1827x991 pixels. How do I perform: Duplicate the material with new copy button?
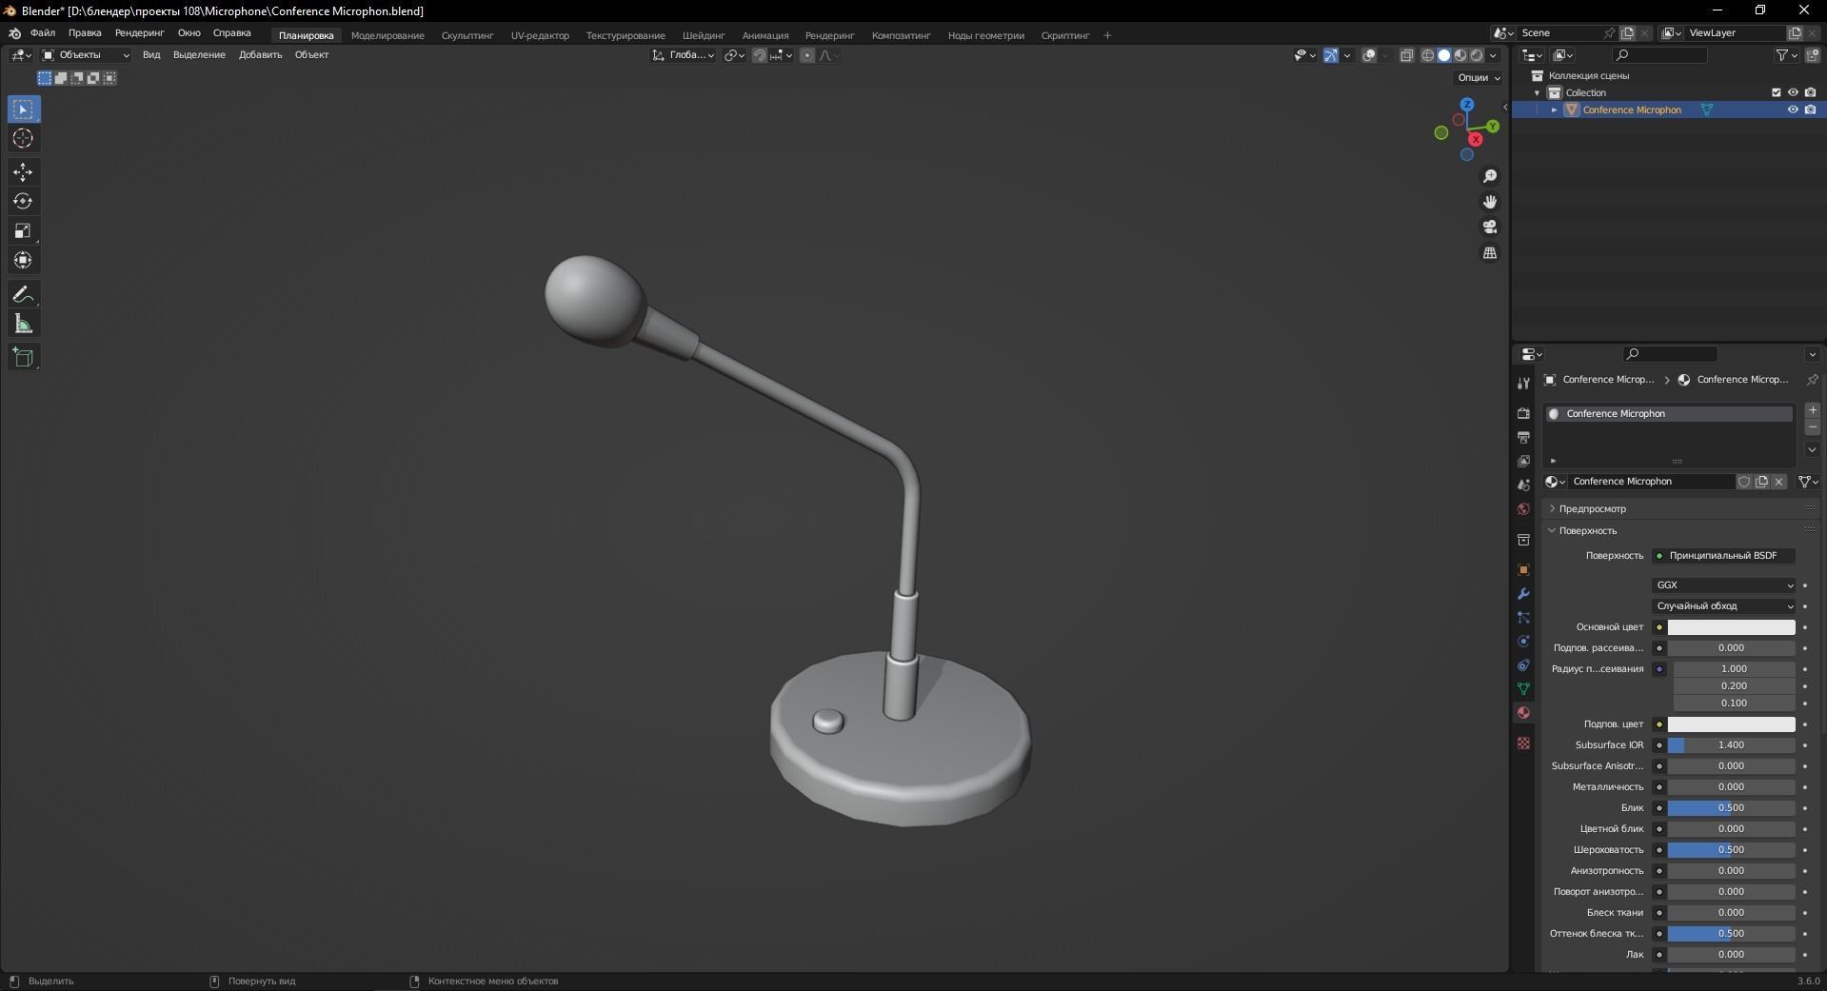[1761, 482]
